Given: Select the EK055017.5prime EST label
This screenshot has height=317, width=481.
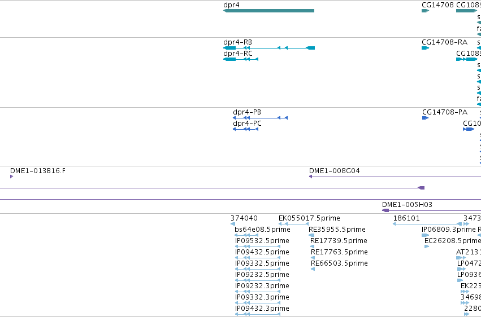Looking at the screenshot, I should click(309, 218).
